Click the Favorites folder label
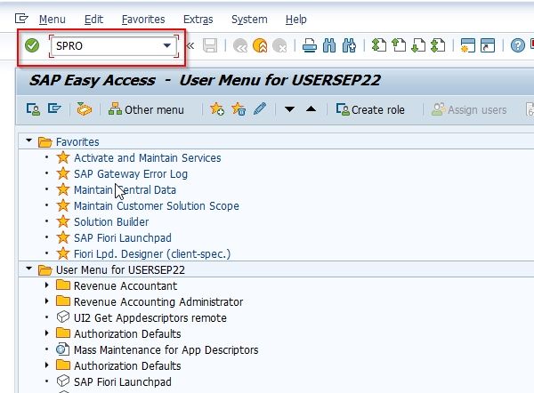This screenshot has height=393, width=534. point(77,142)
